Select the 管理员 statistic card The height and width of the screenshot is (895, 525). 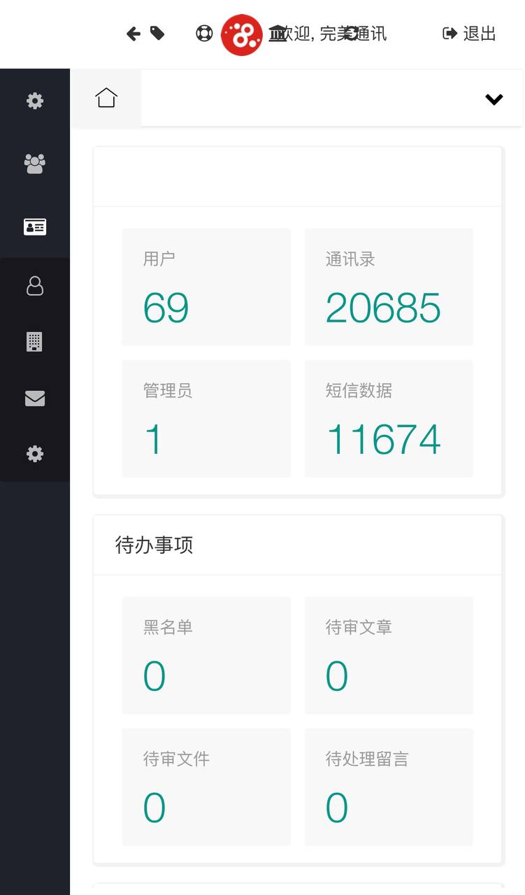tap(206, 418)
